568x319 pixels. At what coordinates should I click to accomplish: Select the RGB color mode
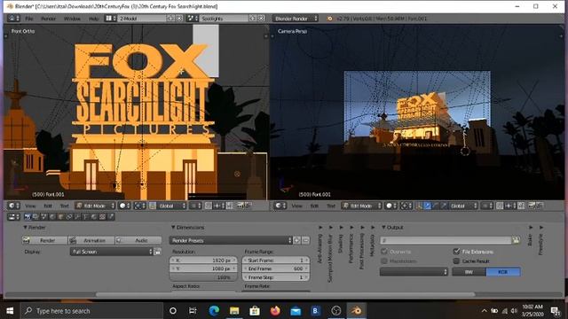[x=503, y=272]
